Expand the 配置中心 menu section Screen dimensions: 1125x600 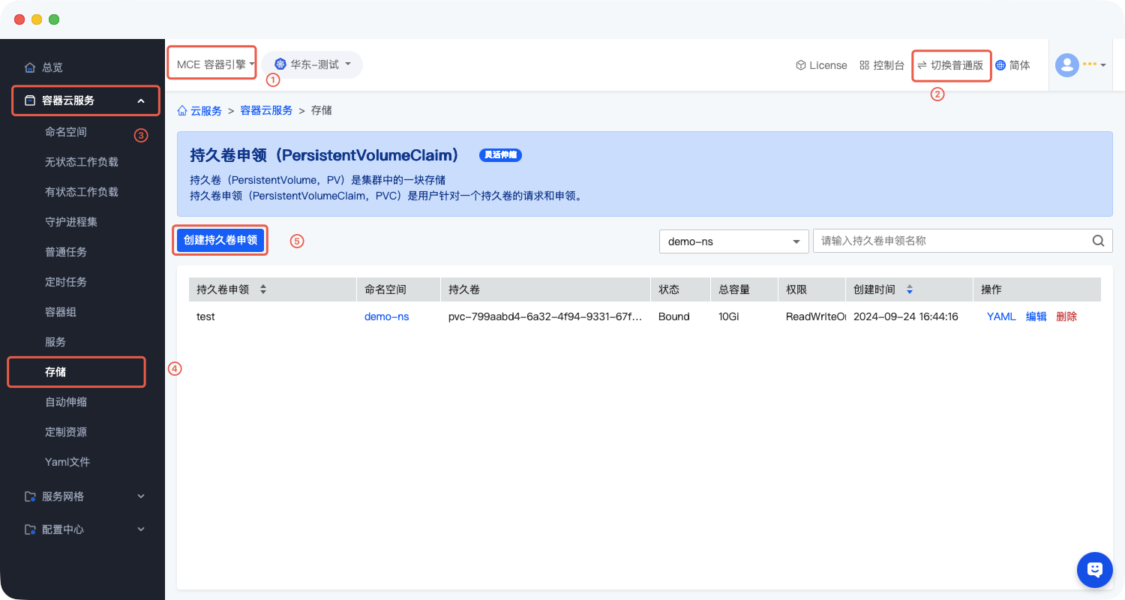click(140, 529)
